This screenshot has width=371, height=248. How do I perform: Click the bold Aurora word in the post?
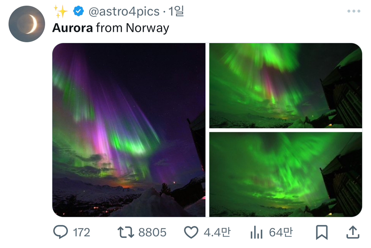72,28
